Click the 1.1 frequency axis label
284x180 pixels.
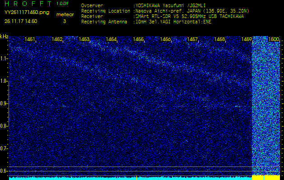[x=4, y=58]
